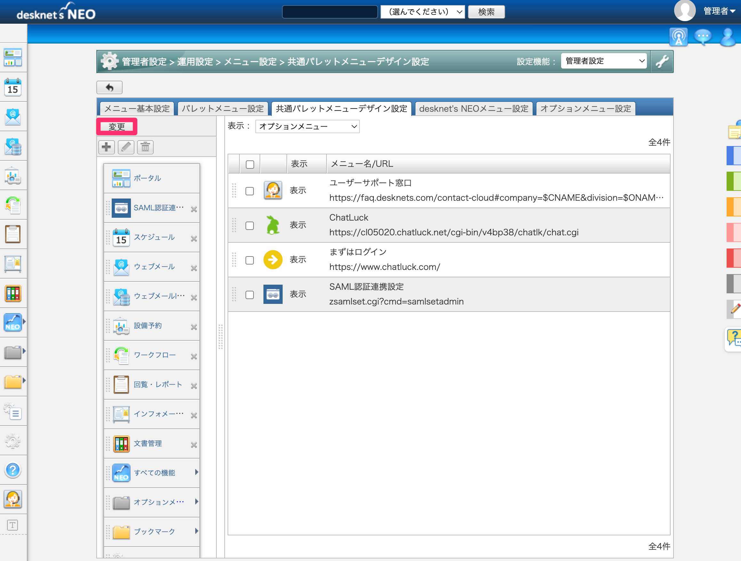The image size is (741, 561).
Task: Click the 検索 button
Action: pyautogui.click(x=486, y=12)
